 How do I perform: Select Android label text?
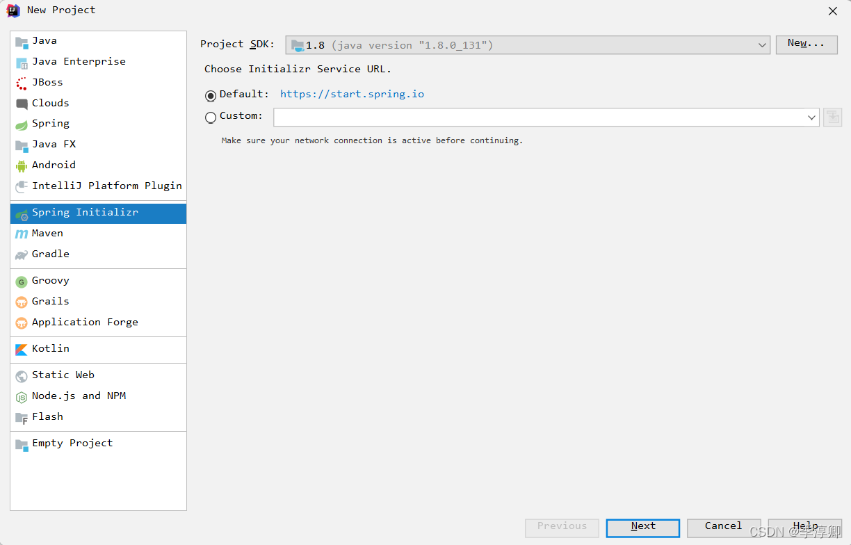(x=54, y=165)
